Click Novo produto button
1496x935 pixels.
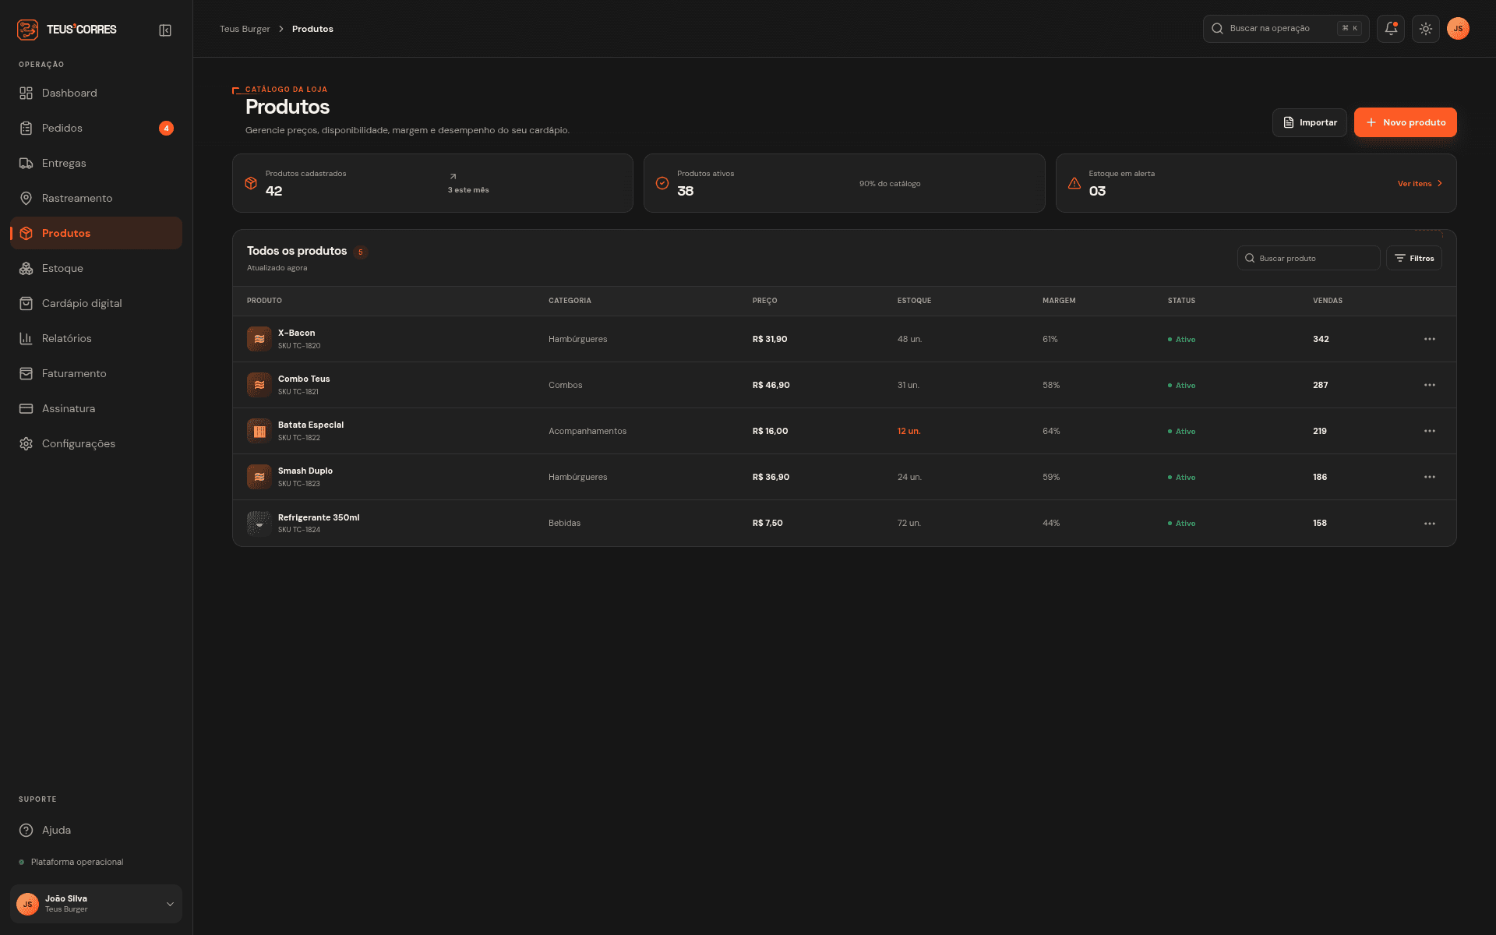(1405, 122)
